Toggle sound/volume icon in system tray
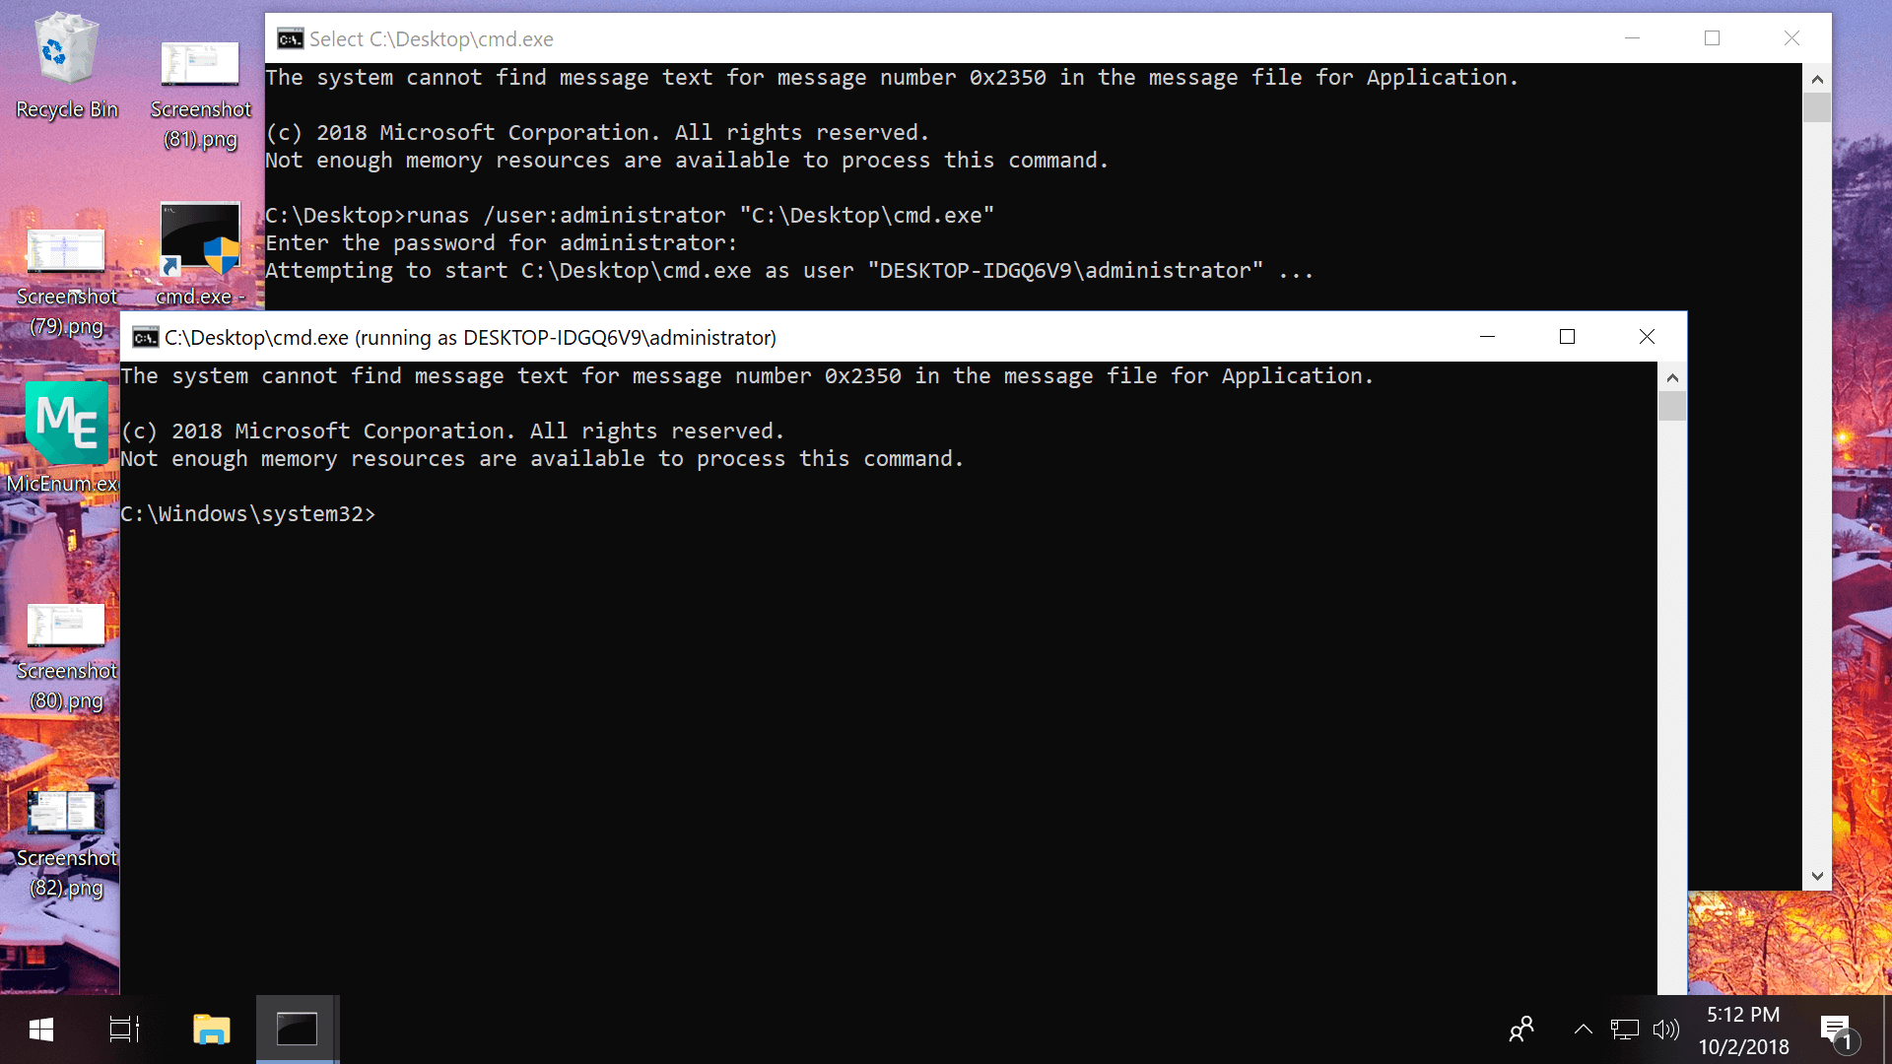The height and width of the screenshot is (1064, 1892). 1666,1028
